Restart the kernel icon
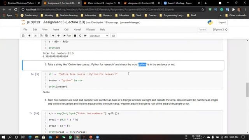The height and width of the screenshot is (140, 249). (x=80, y=36)
